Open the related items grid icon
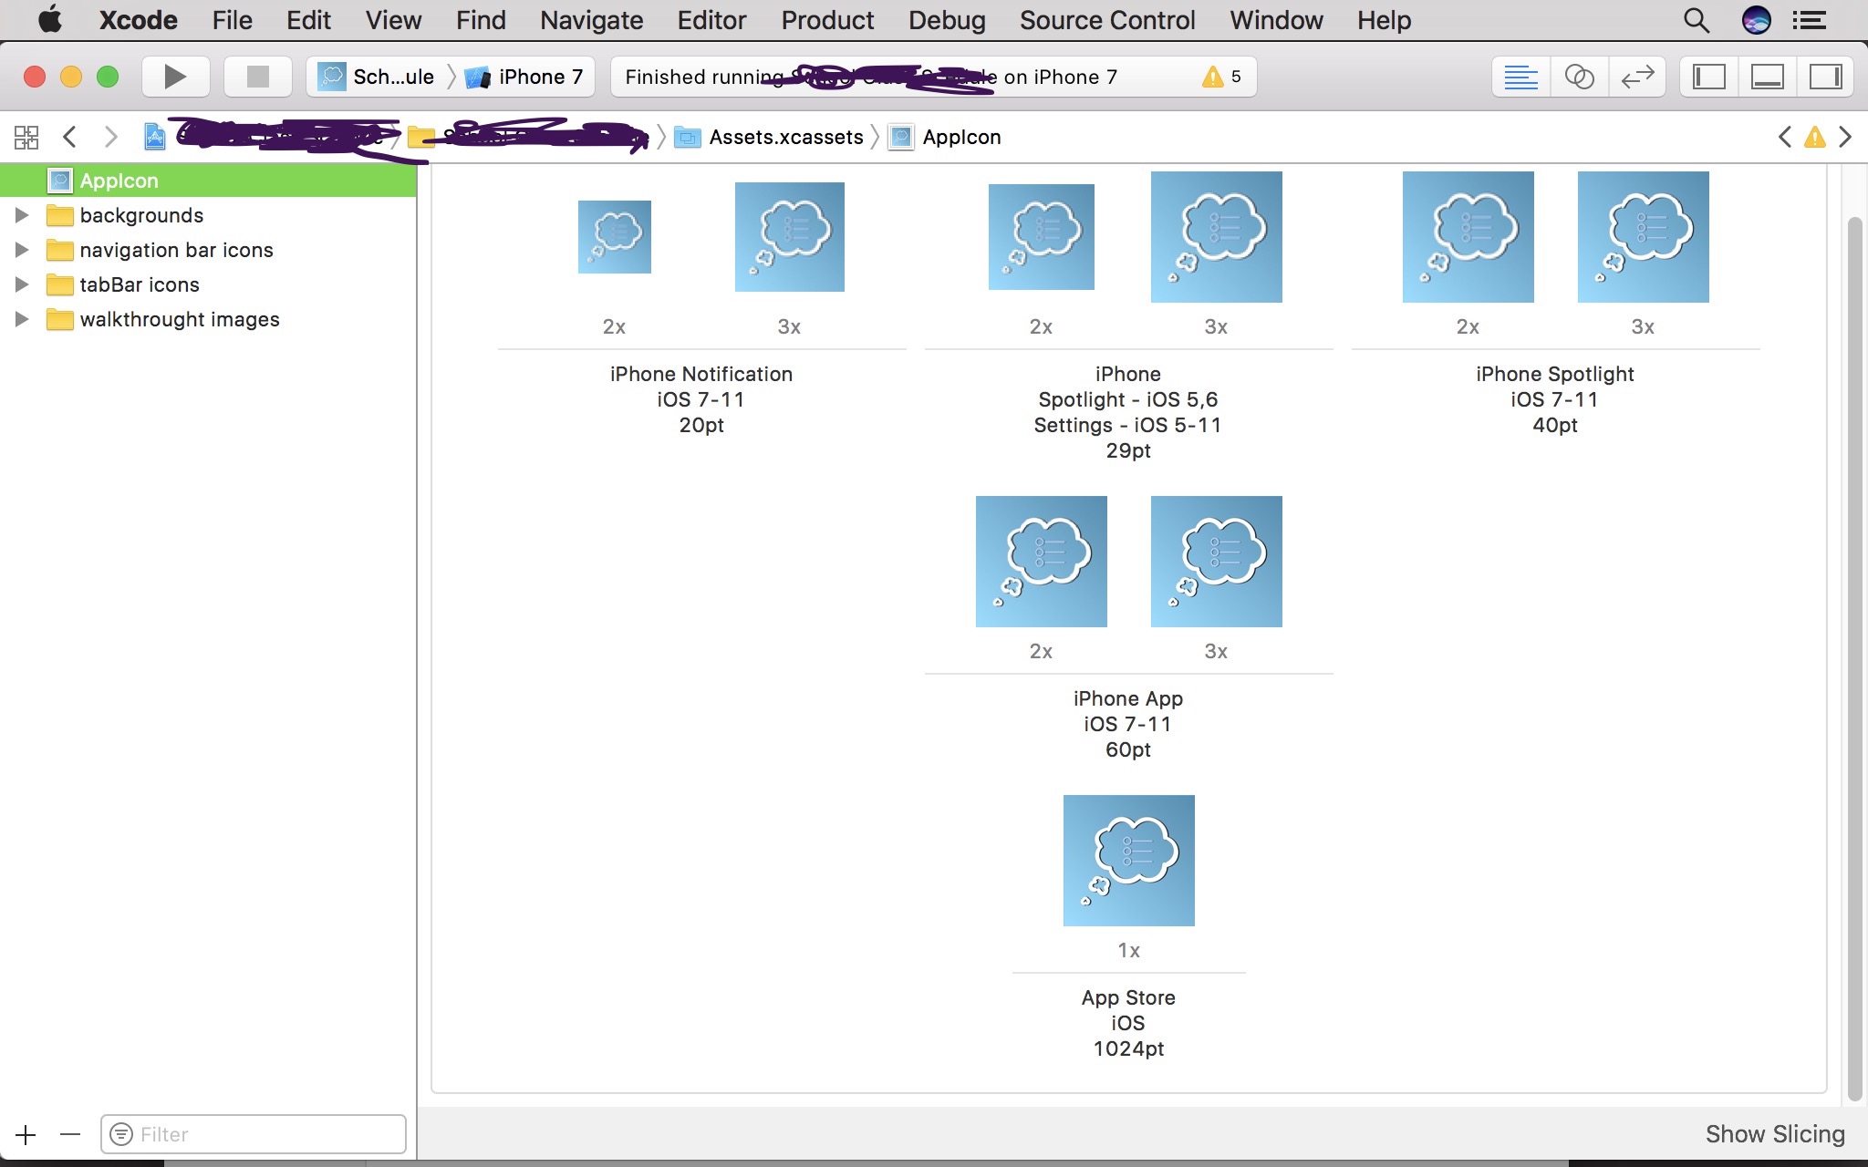 [26, 137]
